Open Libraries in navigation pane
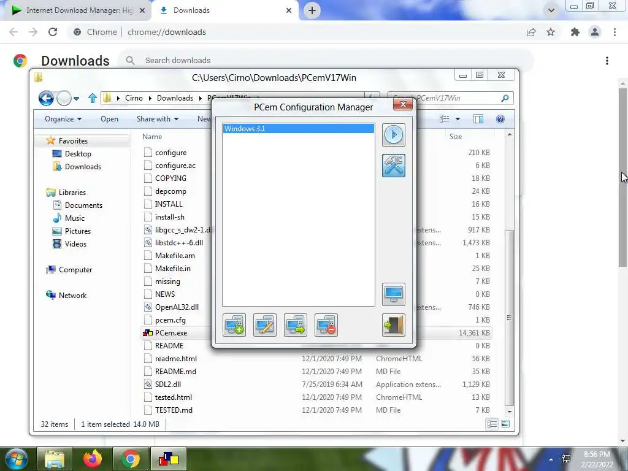Screen dimensions: 628x471 click(x=72, y=192)
